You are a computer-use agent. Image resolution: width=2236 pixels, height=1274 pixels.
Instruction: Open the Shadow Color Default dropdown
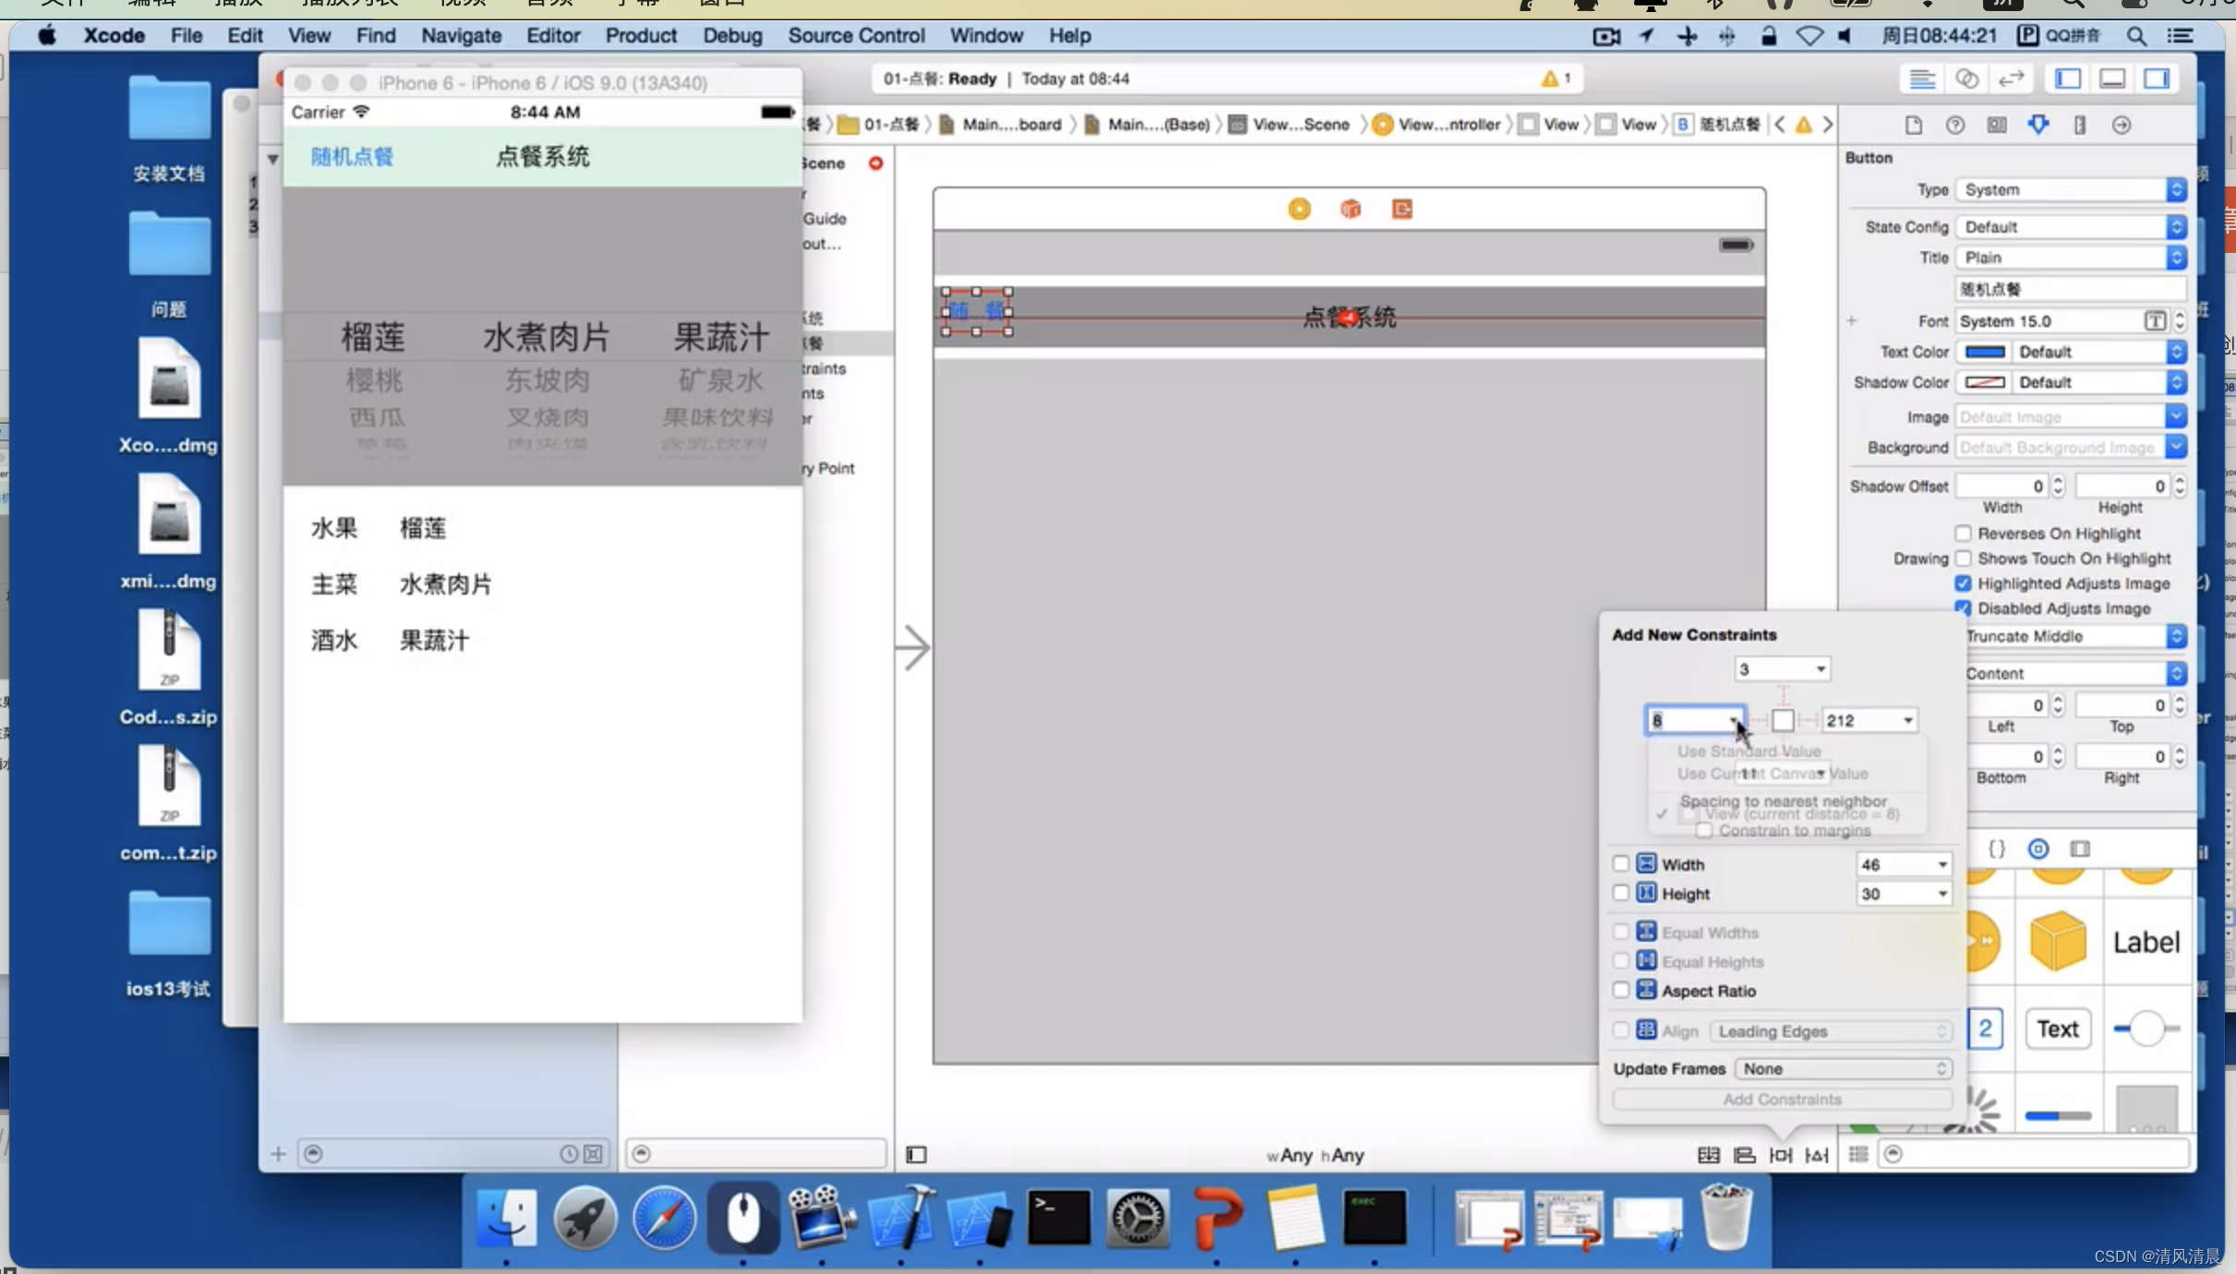point(2100,382)
